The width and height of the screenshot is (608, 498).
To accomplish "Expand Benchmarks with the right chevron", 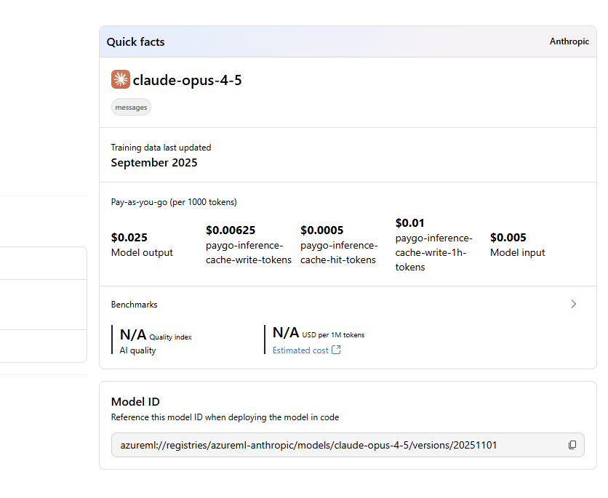I will tap(574, 304).
